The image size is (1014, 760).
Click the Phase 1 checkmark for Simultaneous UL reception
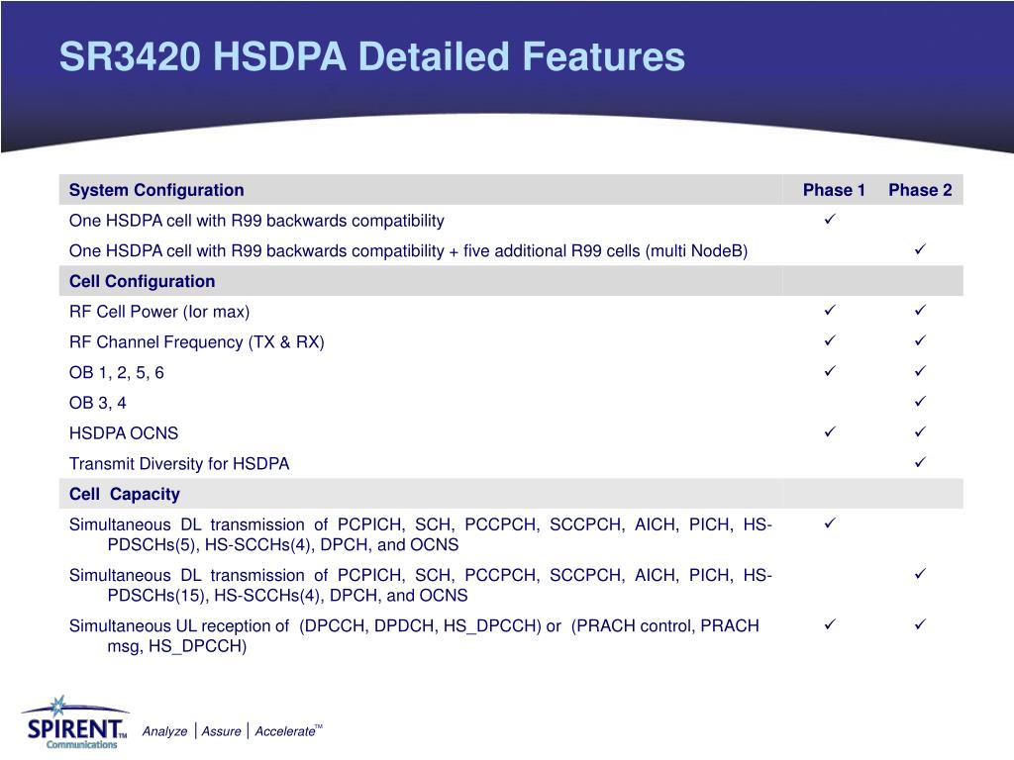[830, 623]
